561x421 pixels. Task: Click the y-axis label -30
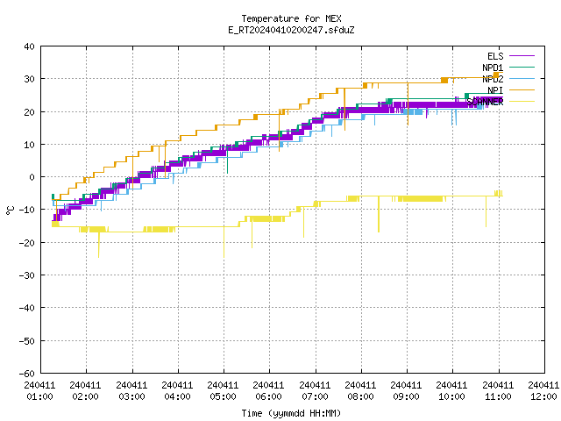point(27,275)
